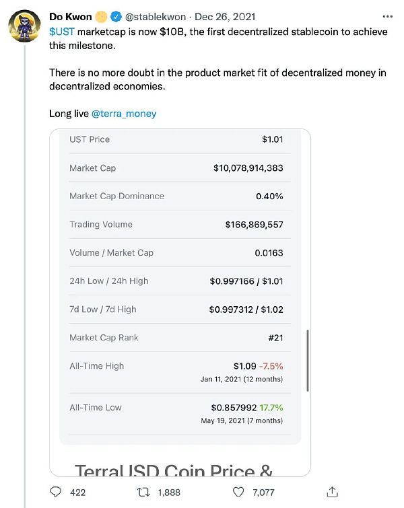Click the share upload icon
Image resolution: width=404 pixels, height=508 pixels.
pos(331,492)
